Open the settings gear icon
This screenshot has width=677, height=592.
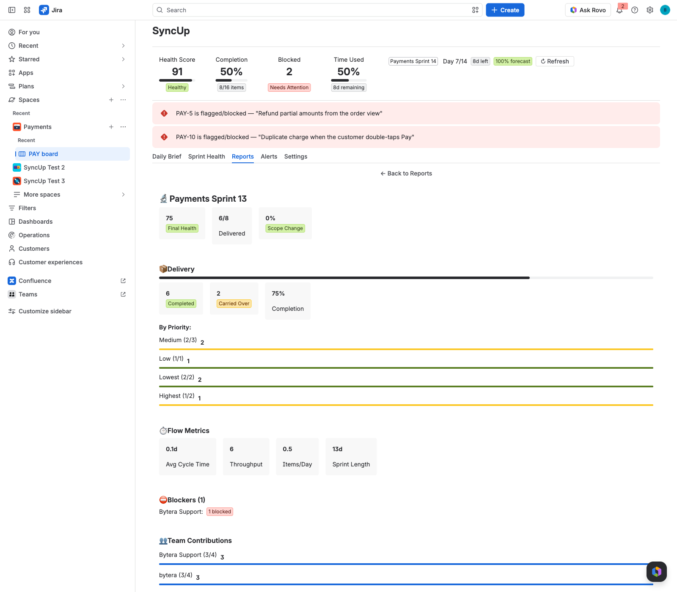point(650,10)
